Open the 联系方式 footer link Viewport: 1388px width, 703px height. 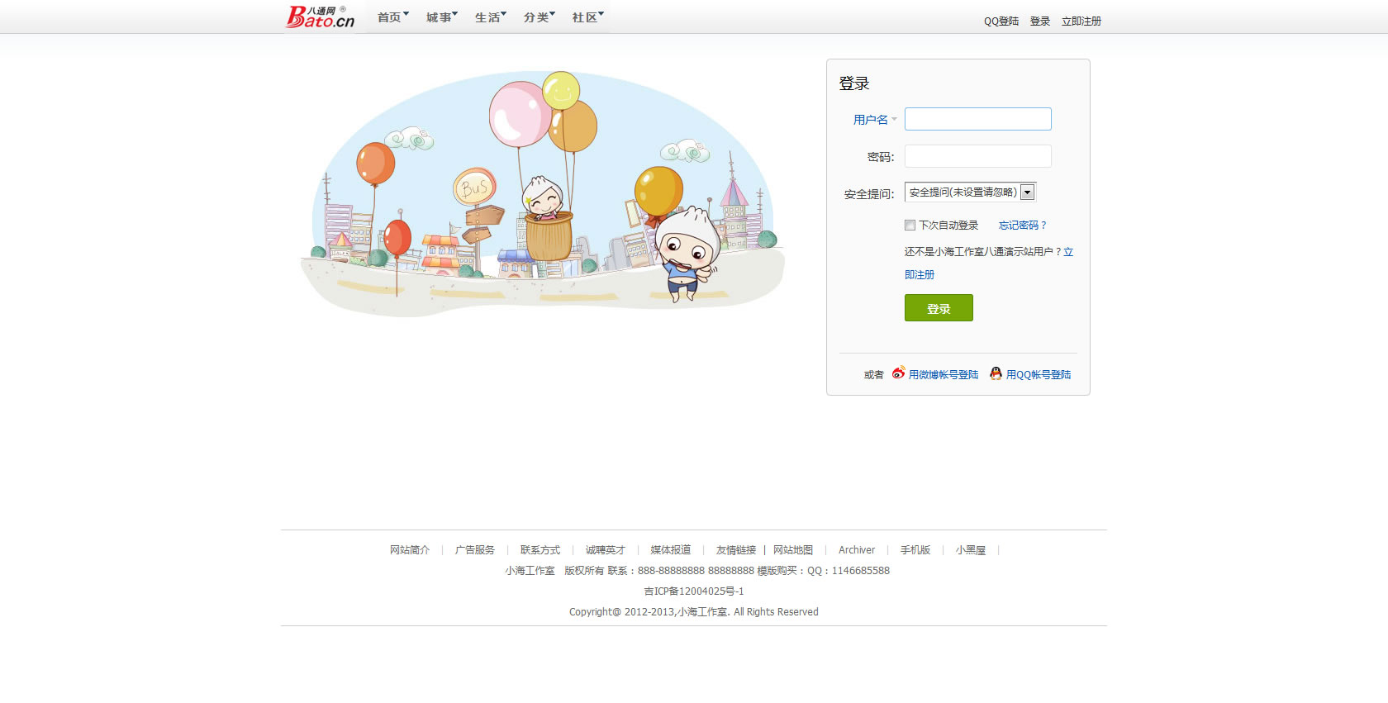[540, 550]
